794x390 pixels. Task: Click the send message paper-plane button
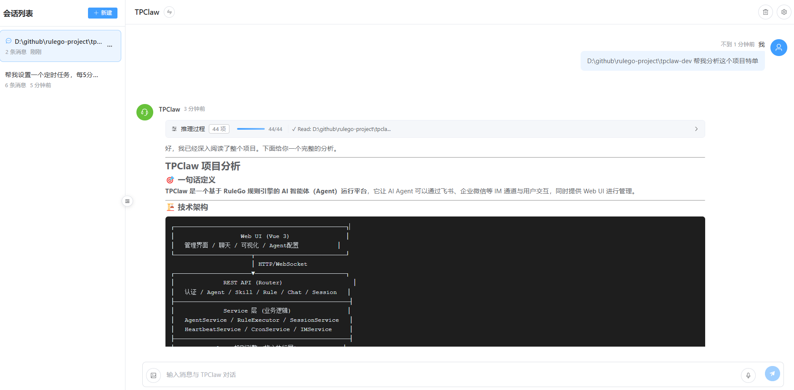773,374
